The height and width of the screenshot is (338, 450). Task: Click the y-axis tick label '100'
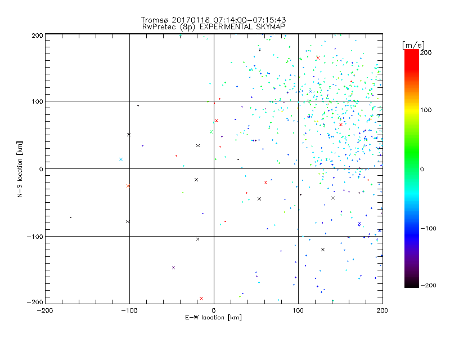coord(38,101)
